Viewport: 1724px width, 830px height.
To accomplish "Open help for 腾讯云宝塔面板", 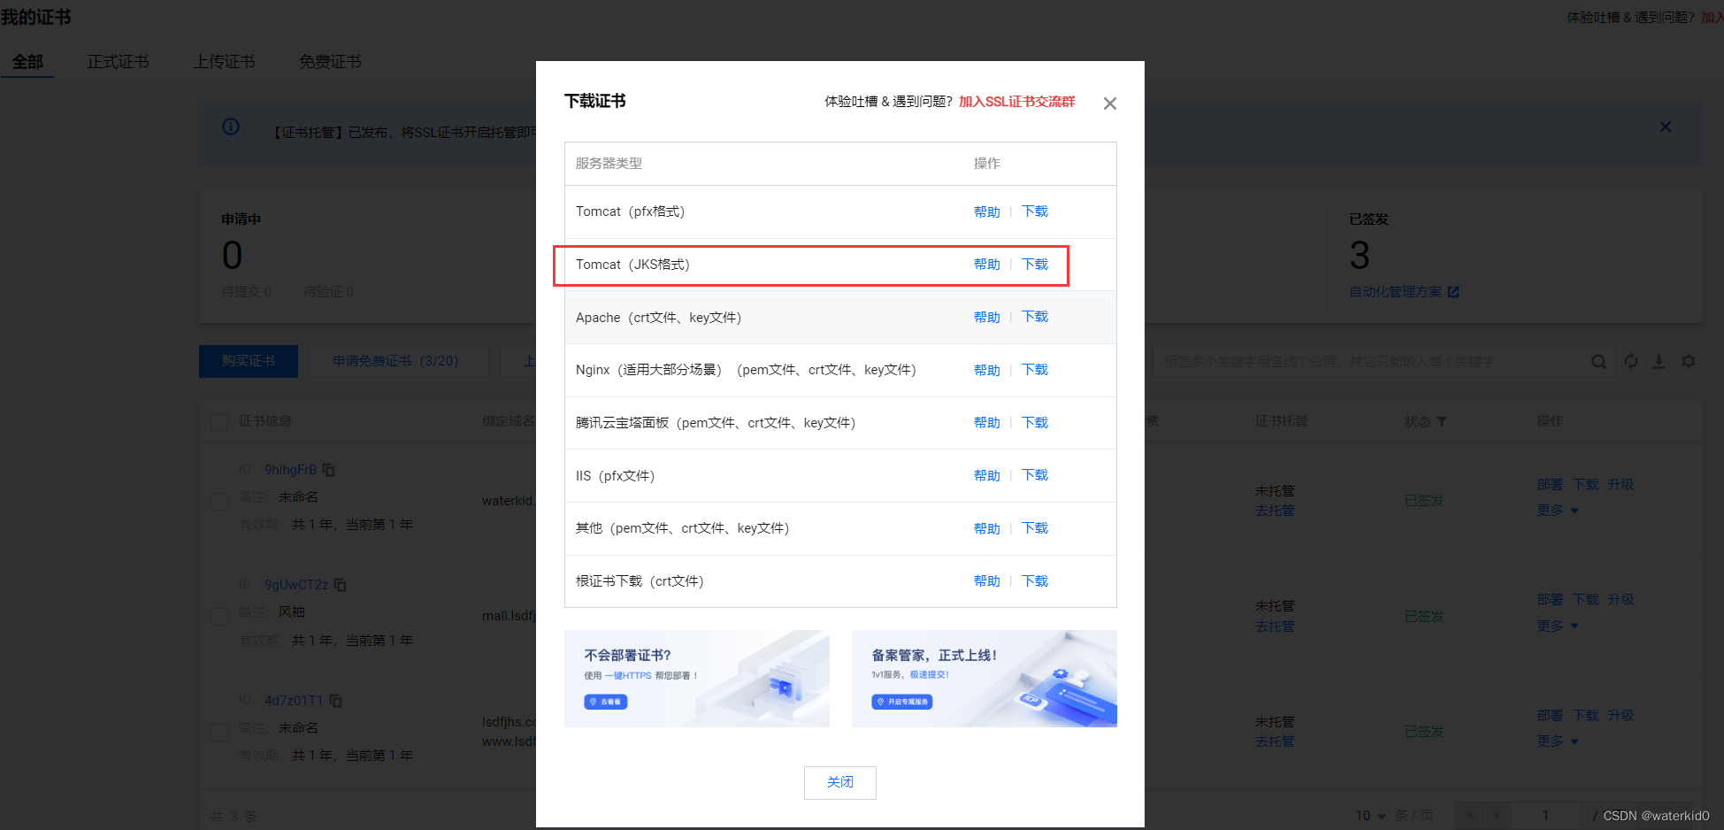I will pos(987,423).
